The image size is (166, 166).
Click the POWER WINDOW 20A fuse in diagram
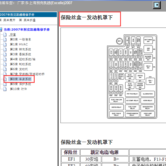pyautogui.click(x=140, y=85)
